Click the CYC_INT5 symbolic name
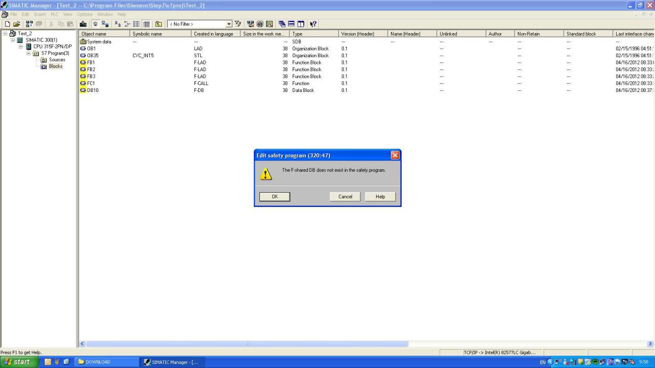The height and width of the screenshot is (368, 655). click(143, 55)
